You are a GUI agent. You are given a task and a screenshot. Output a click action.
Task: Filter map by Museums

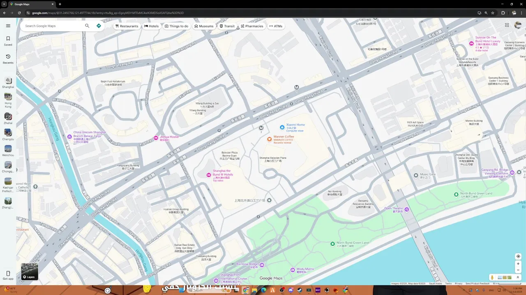(204, 26)
